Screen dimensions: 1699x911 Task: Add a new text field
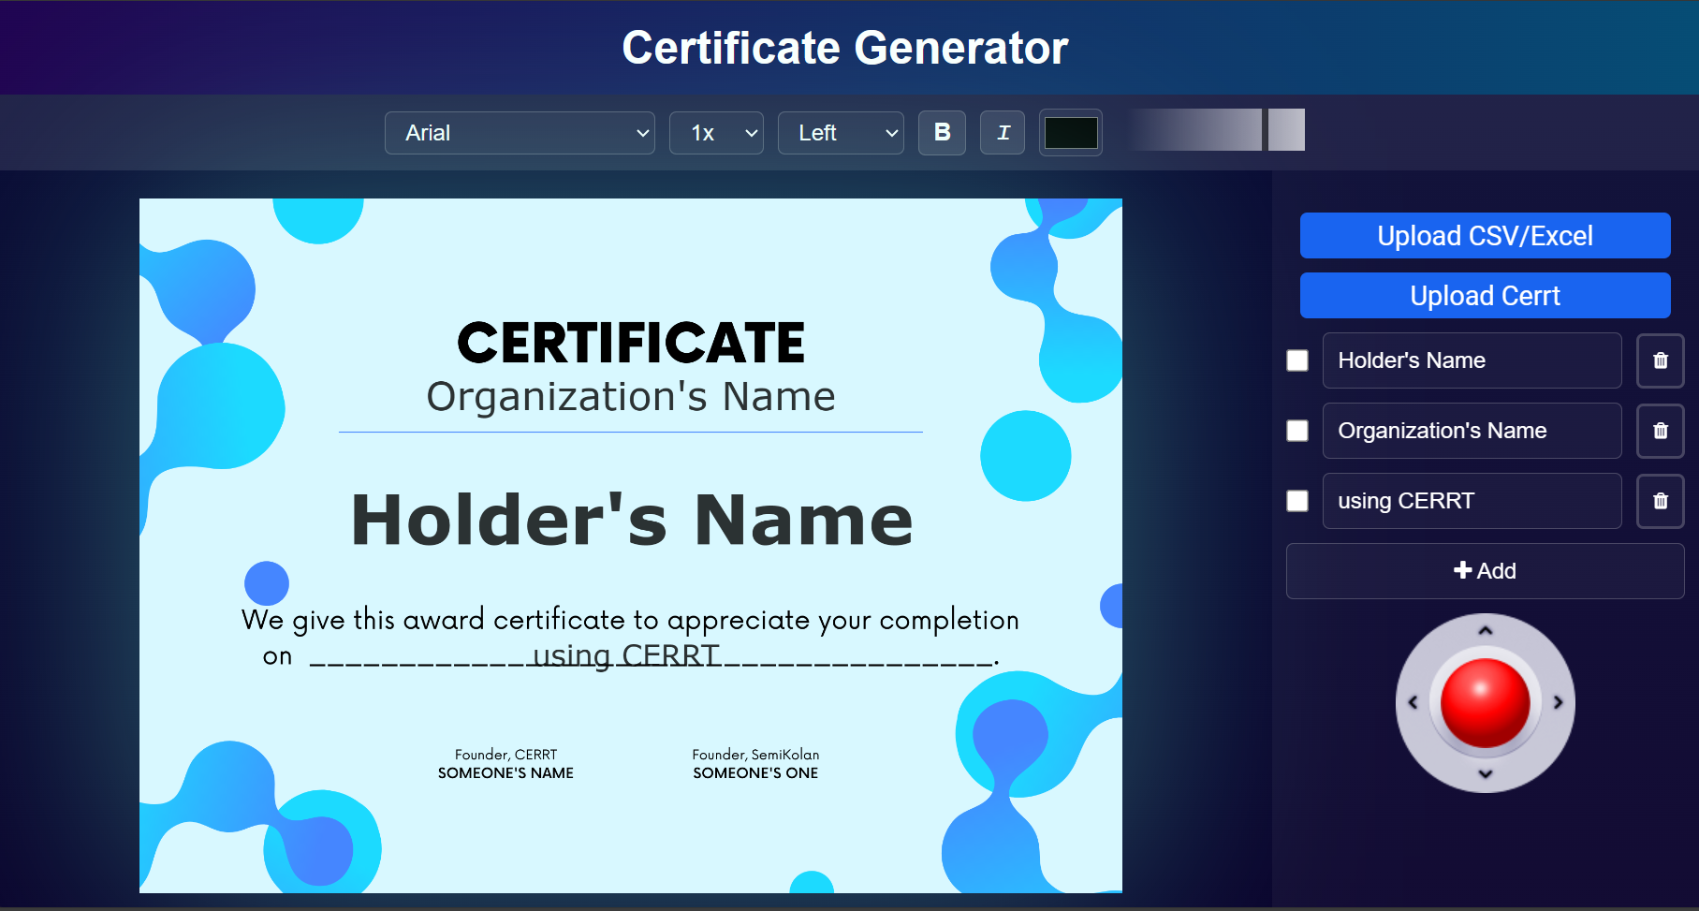pyautogui.click(x=1485, y=571)
